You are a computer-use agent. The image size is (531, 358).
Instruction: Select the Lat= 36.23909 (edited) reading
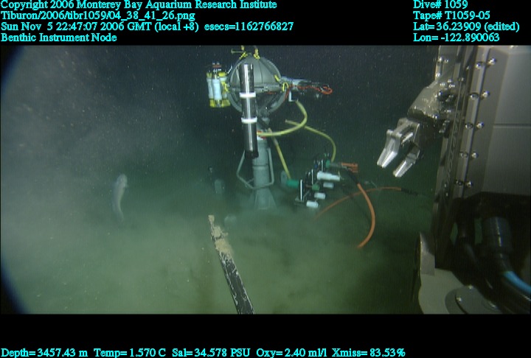click(466, 27)
